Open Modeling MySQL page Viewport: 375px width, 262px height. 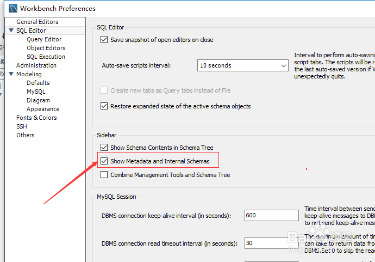point(36,92)
